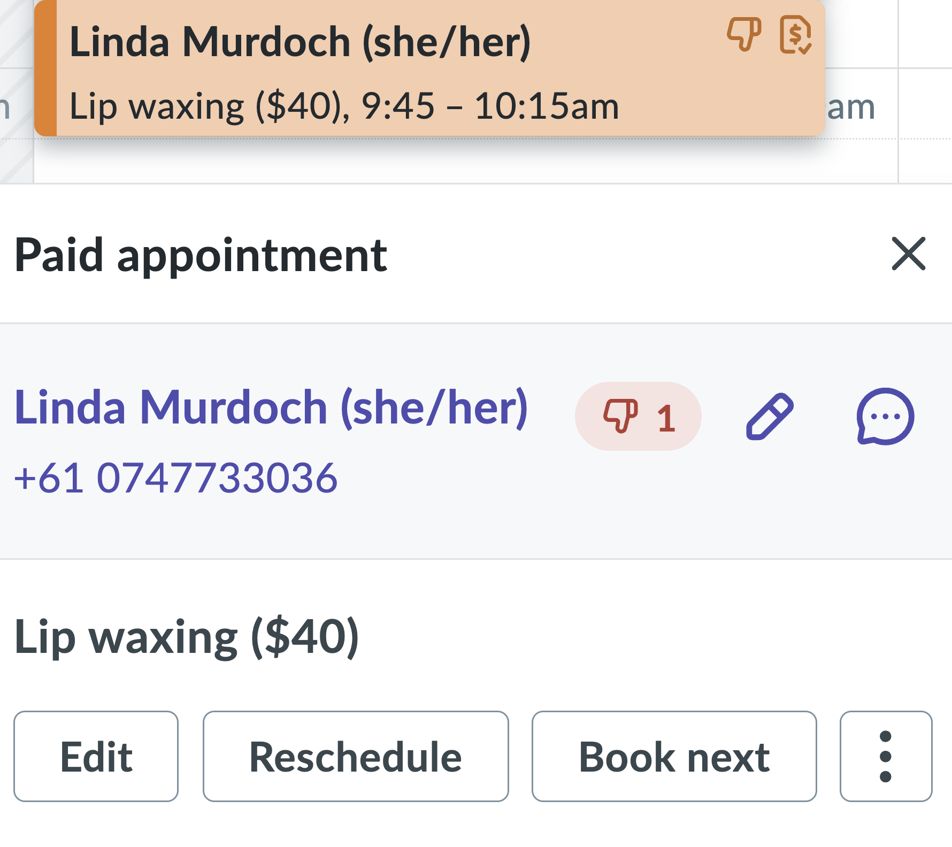Close the Paid appointment panel
Image resolution: width=952 pixels, height=847 pixels.
[x=908, y=253]
